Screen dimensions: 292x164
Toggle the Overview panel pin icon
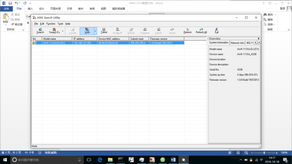(258, 39)
